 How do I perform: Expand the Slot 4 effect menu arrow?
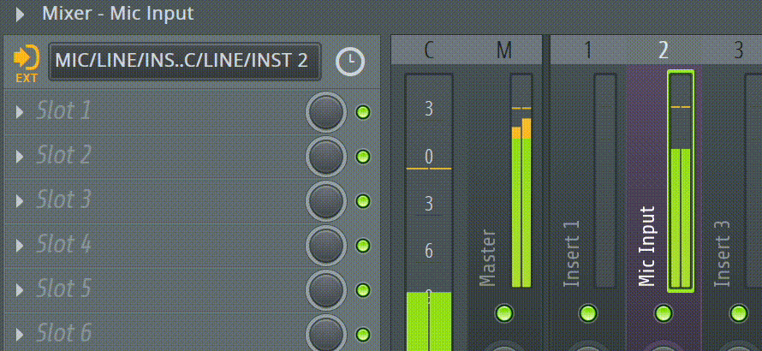[20, 246]
